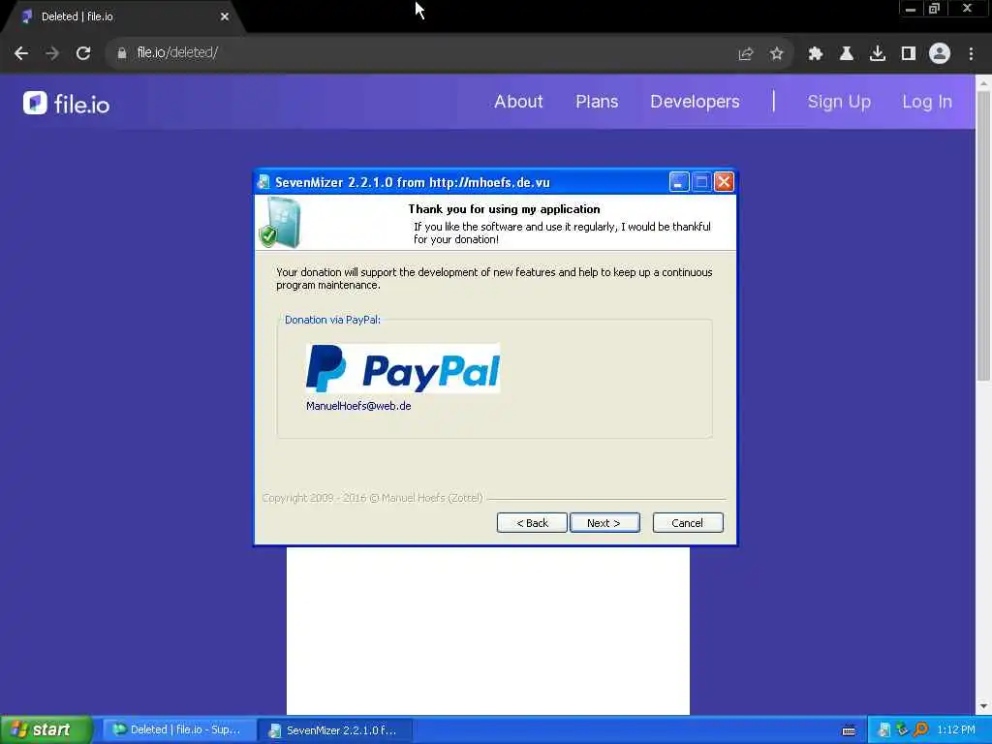Close the SevenMizer dialog
This screenshot has height=744, width=992.
724,182
